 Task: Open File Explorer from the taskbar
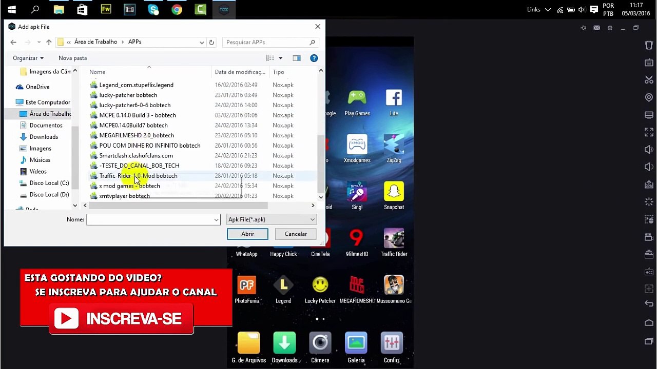pyautogui.click(x=59, y=9)
